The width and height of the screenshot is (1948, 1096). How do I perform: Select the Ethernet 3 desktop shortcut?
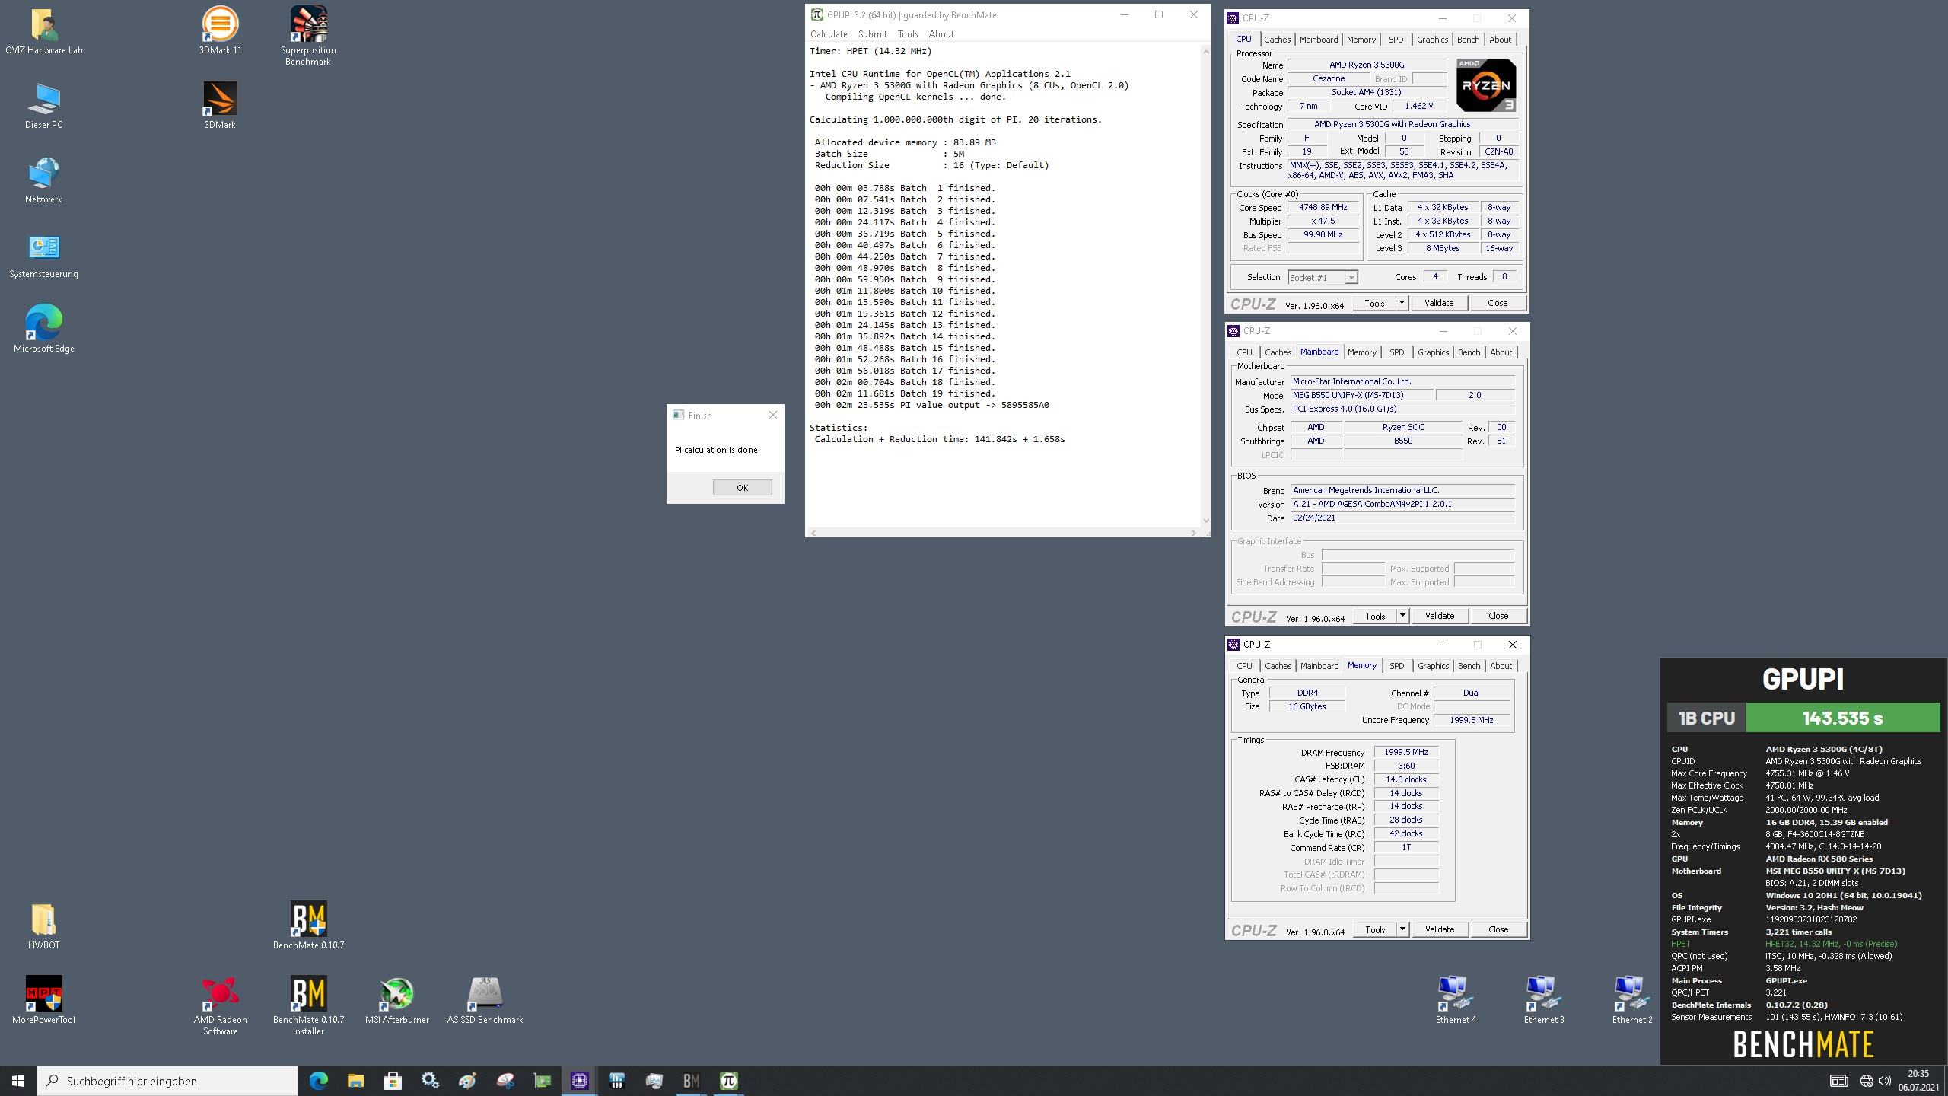coord(1544,1001)
